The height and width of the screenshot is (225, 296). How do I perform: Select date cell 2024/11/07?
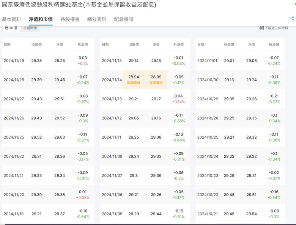[x=112, y=176]
